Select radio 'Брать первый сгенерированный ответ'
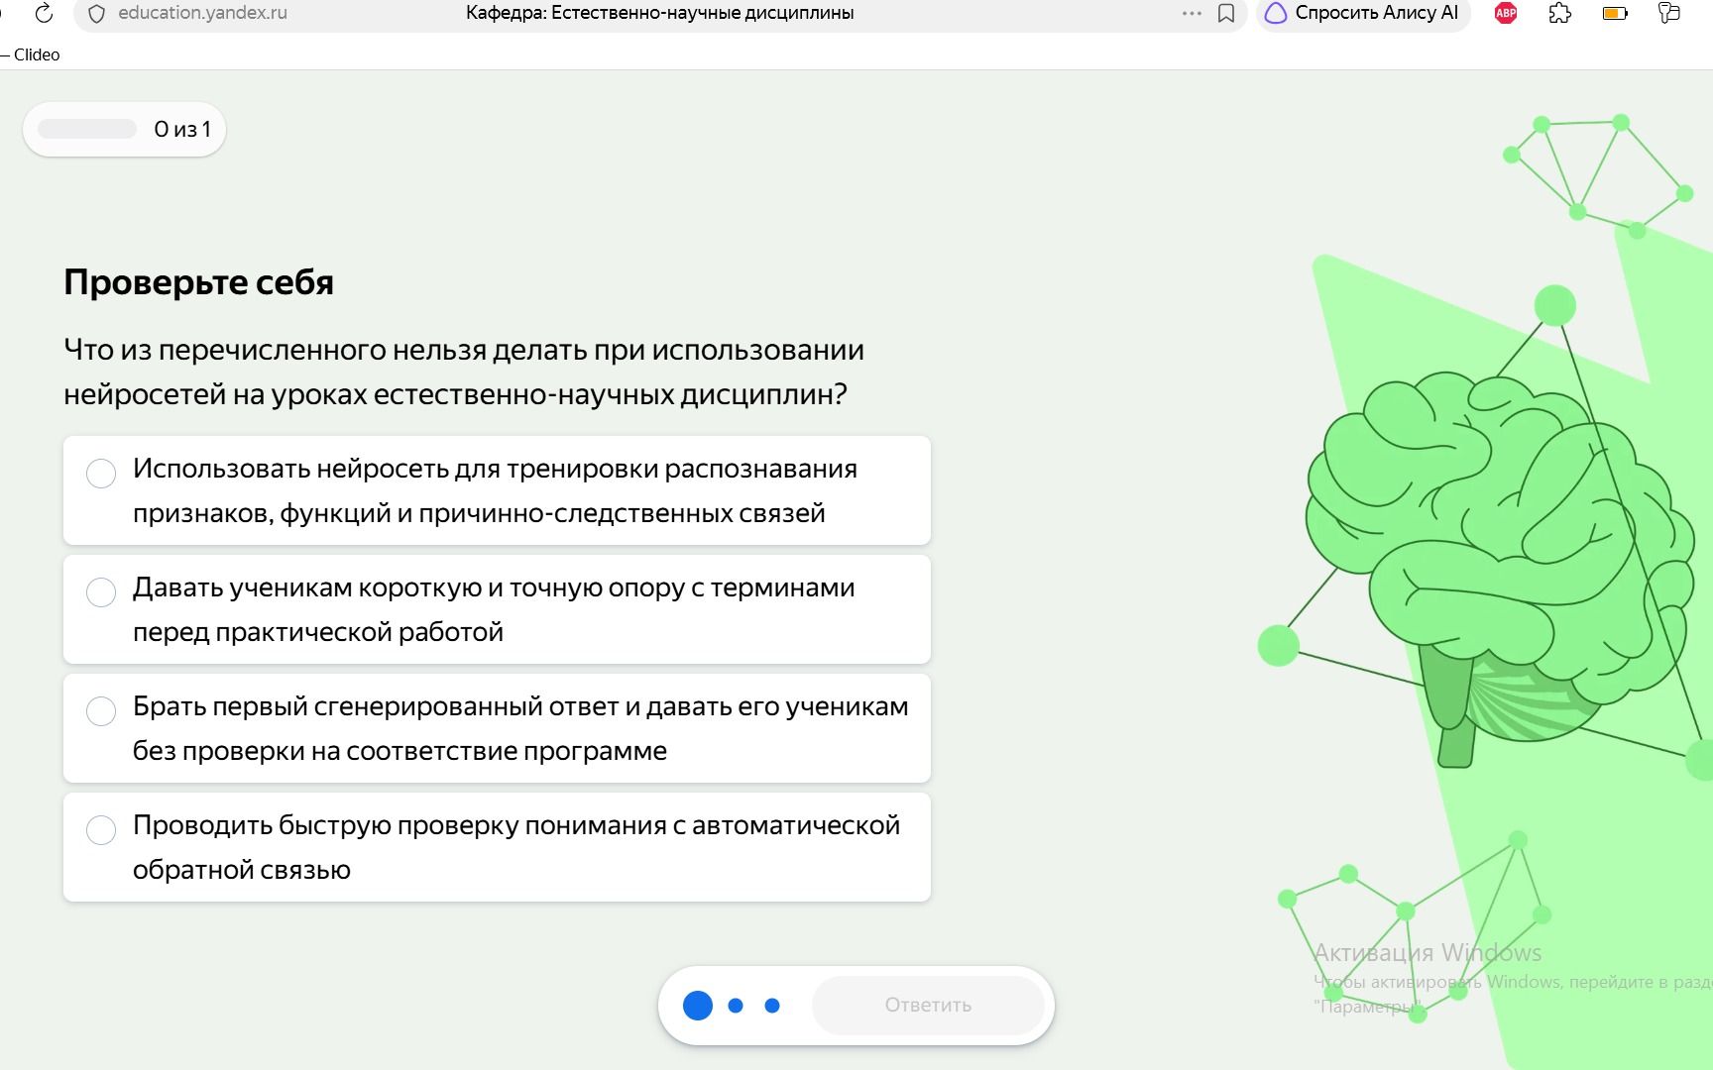Image resolution: width=1713 pixels, height=1070 pixels. pyautogui.click(x=101, y=711)
